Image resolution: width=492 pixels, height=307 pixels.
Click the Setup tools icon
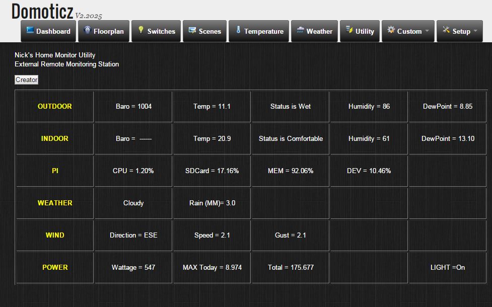pos(446,30)
